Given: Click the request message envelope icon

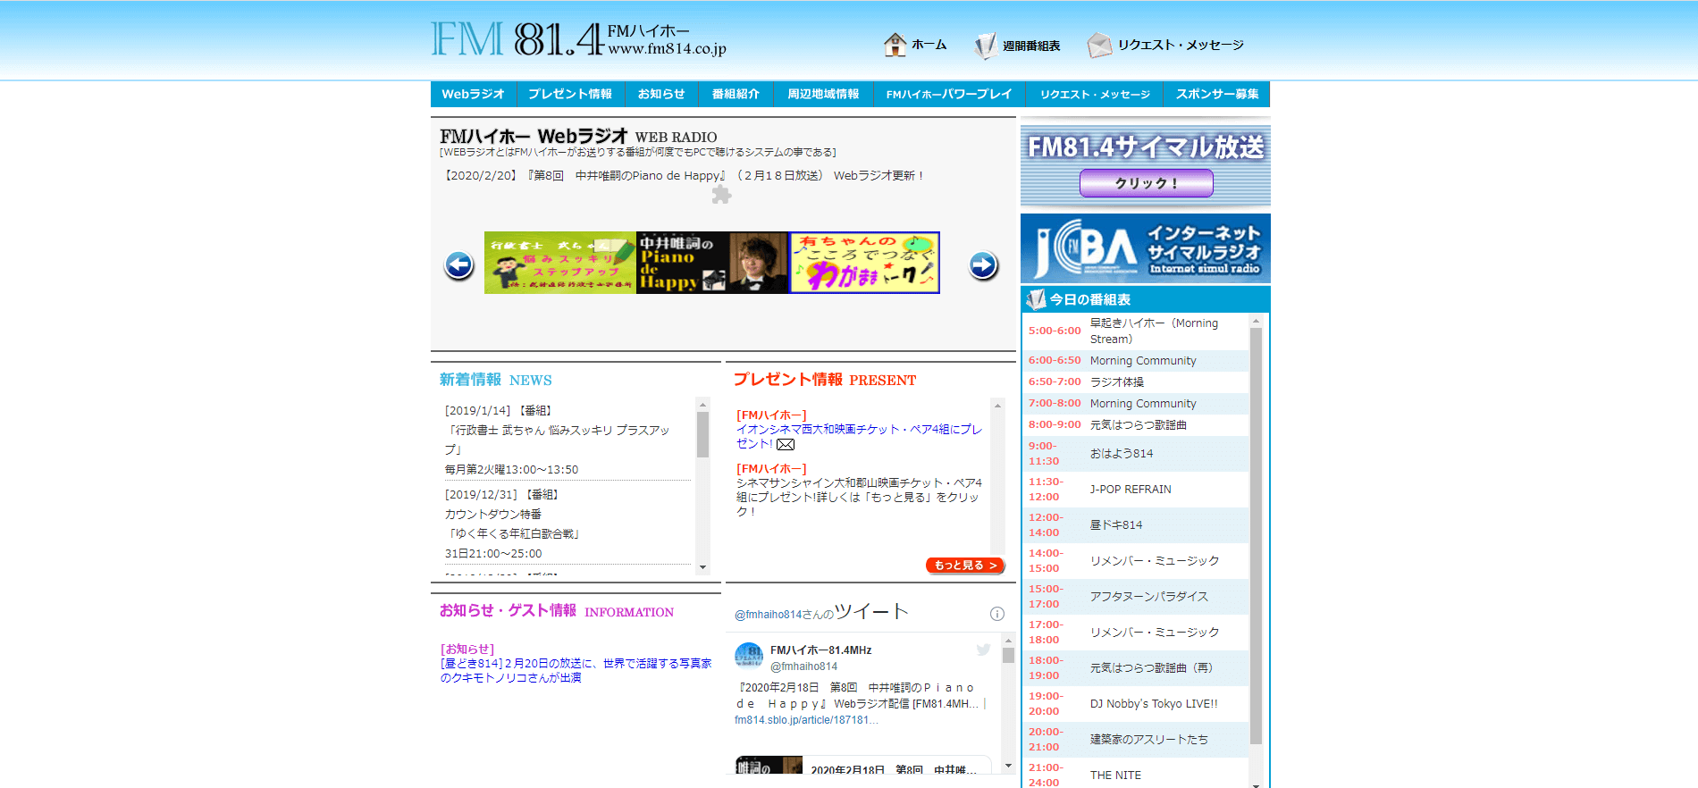Looking at the screenshot, I should [1099, 46].
